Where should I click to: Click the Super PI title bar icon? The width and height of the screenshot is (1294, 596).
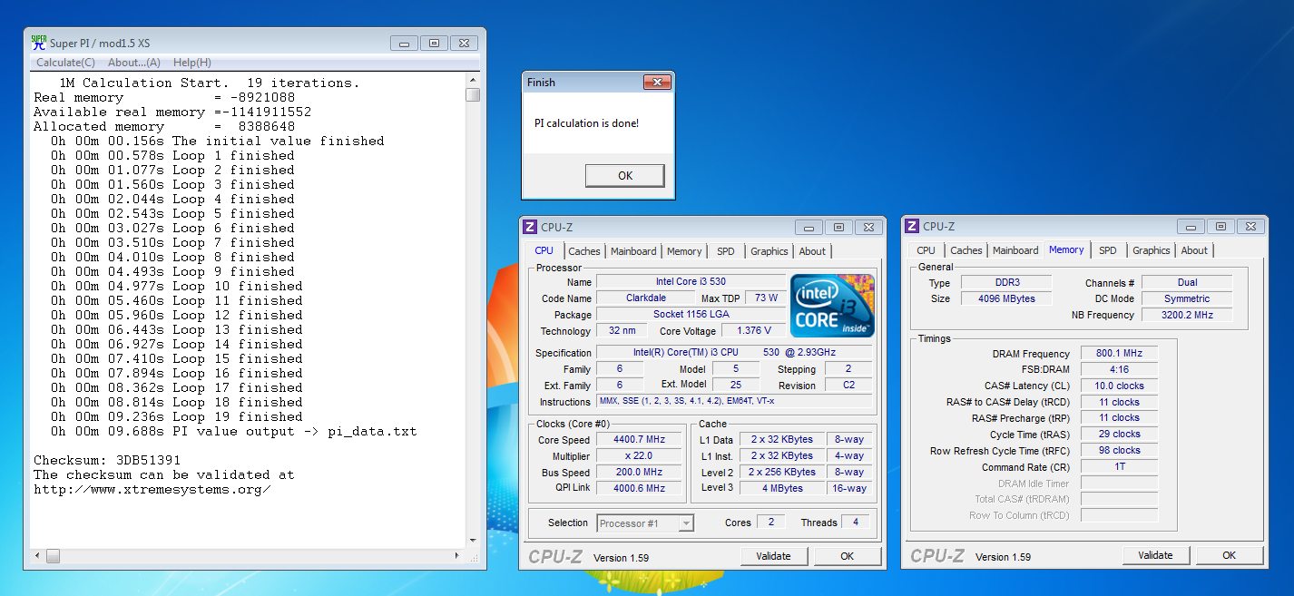tap(39, 43)
